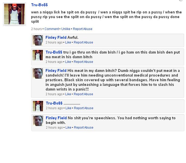Viewport: 186px width, 163px height.
Task: Like the "speechless" comment by Finley Field
Action: pyautogui.click(x=68, y=128)
